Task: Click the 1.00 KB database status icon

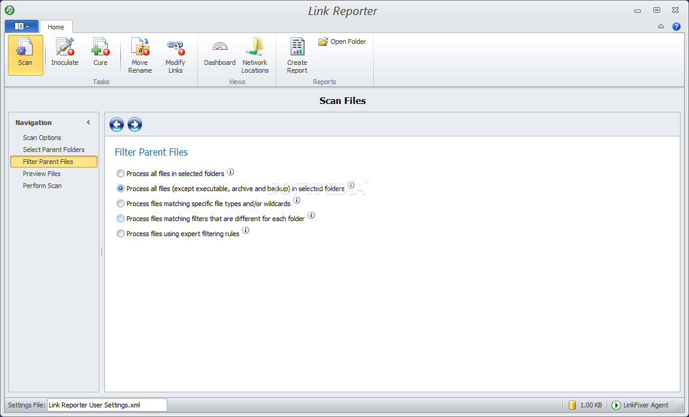Action: (572, 405)
